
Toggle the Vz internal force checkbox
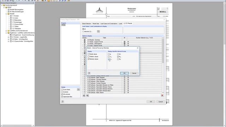click(x=109, y=59)
